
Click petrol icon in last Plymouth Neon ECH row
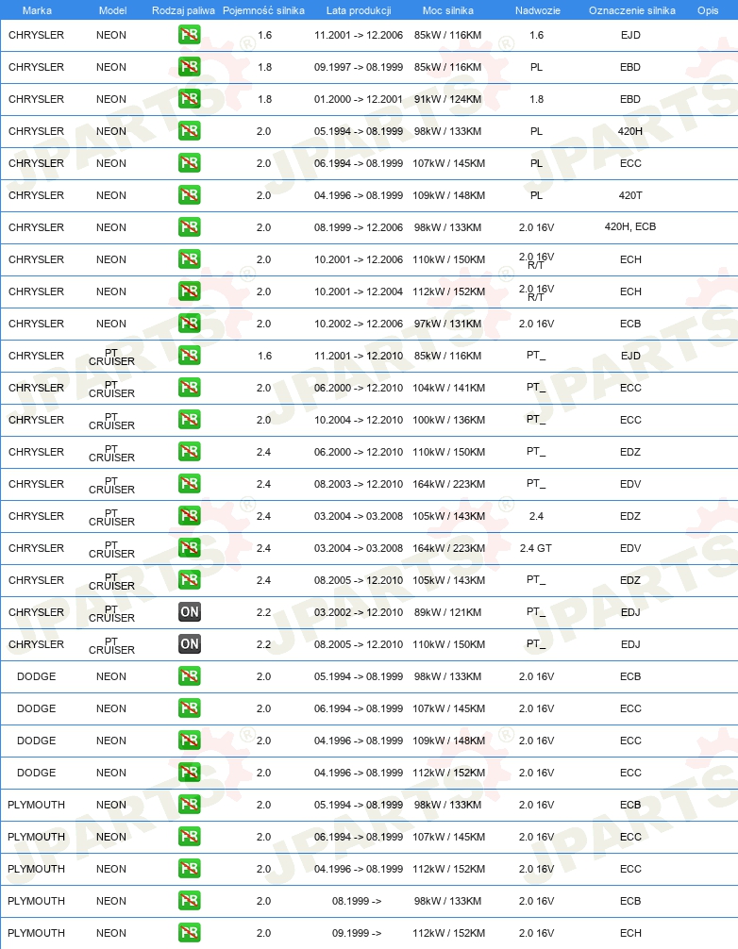click(190, 933)
